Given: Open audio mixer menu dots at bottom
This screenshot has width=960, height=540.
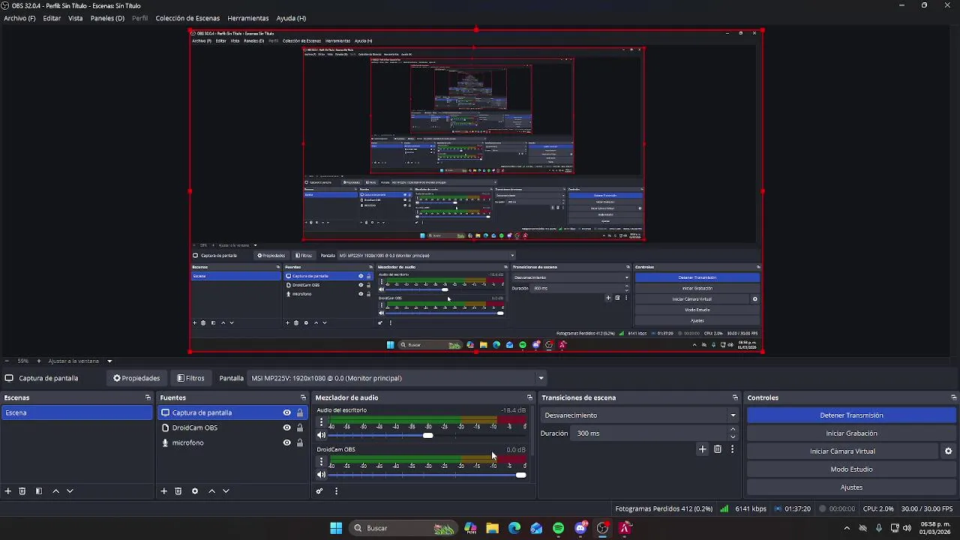Looking at the screenshot, I should coord(336,491).
